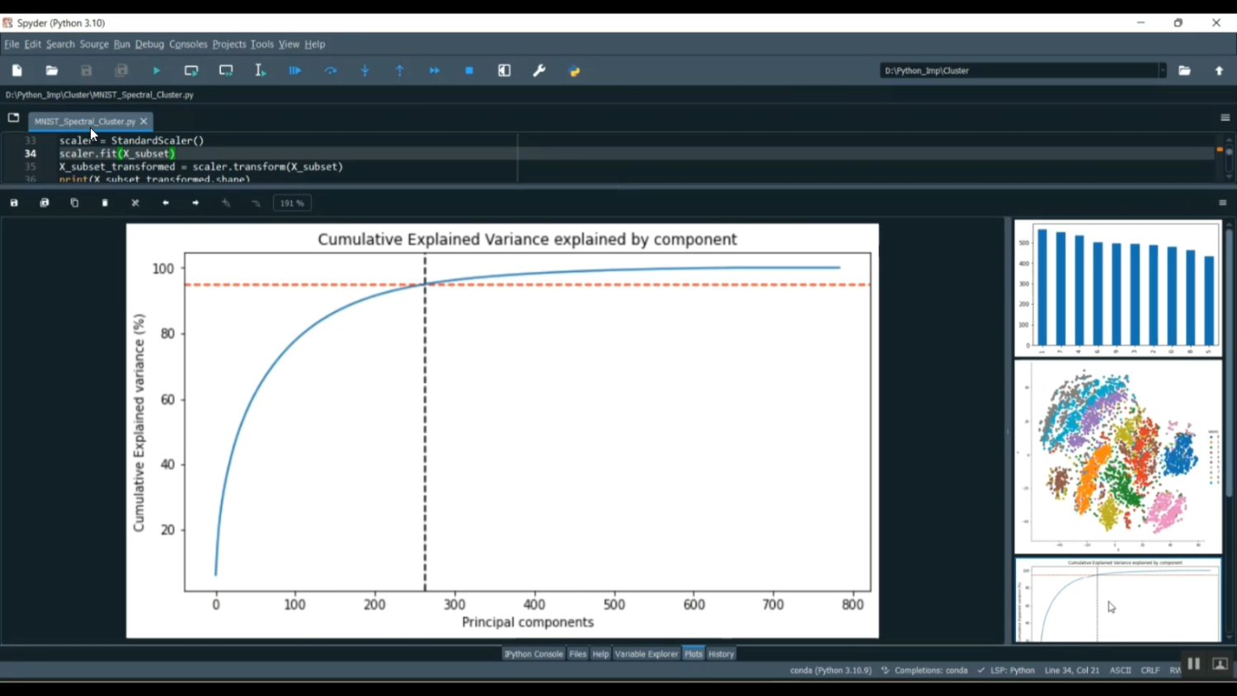This screenshot has height=696, width=1237.
Task: Open the PYTHONPATH manager Python icon
Action: pyautogui.click(x=575, y=71)
